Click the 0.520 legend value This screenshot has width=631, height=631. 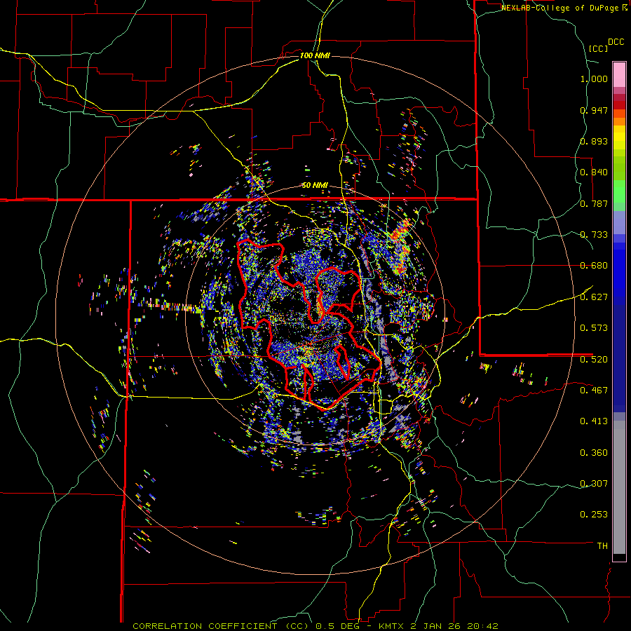(x=594, y=359)
